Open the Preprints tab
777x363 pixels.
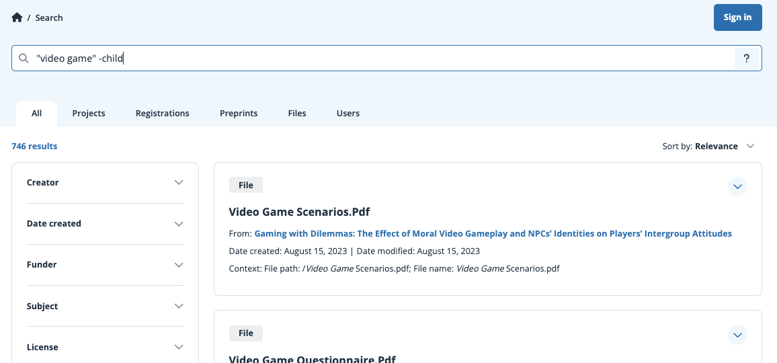point(239,113)
